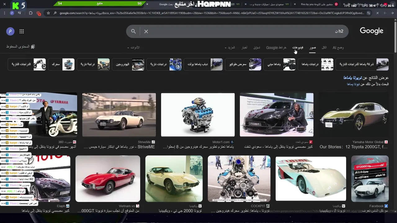Select the صور (images) tab
The image size is (397, 223).
click(x=313, y=47)
